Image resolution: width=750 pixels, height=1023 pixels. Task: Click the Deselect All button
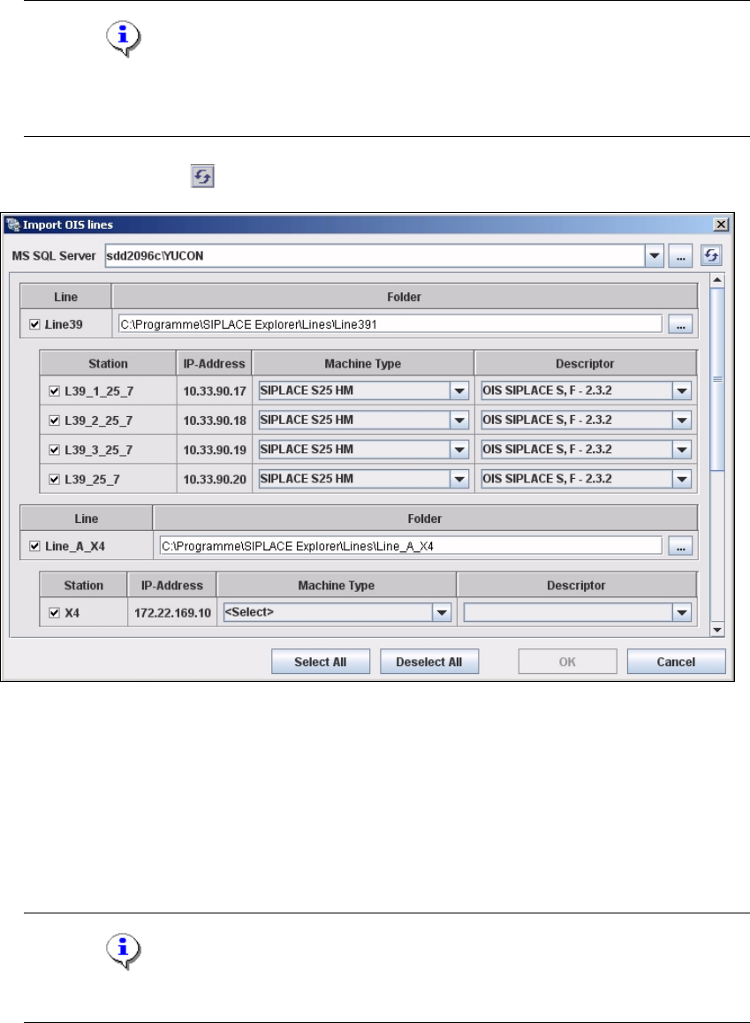tap(429, 662)
